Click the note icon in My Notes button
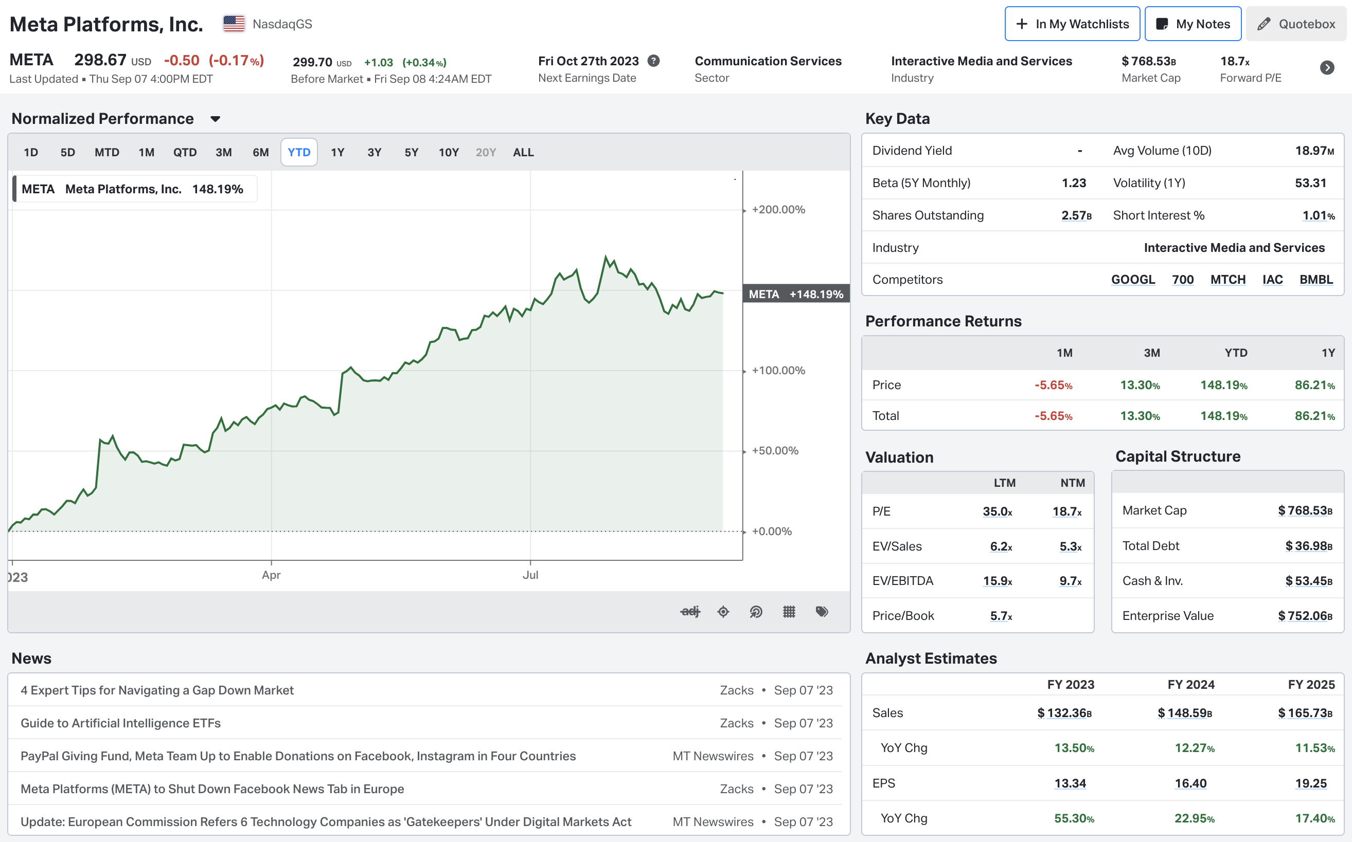 1162,24
